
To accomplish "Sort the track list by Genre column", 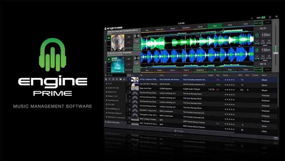I will coord(264,75).
